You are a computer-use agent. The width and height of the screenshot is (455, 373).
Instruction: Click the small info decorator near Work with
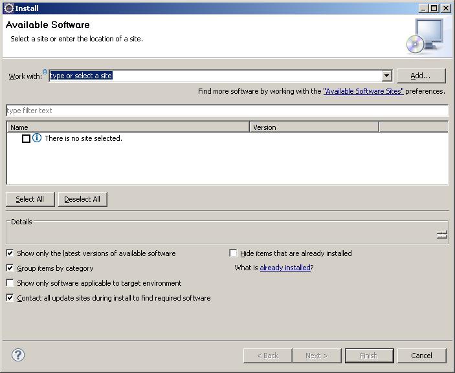pyautogui.click(x=45, y=72)
